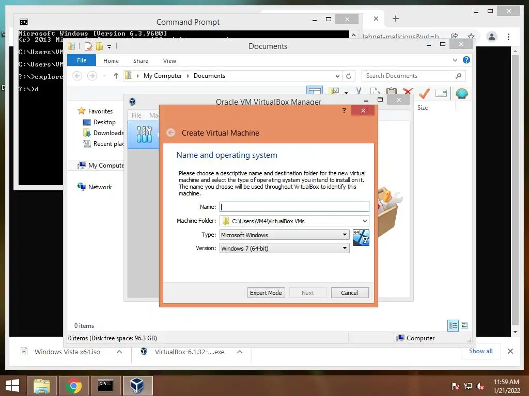Open Chrome from the taskbar
Viewport: 529px width, 396px height.
pos(74,386)
